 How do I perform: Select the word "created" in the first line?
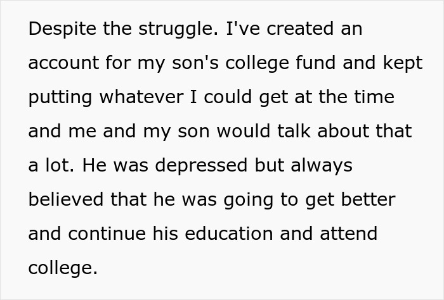[x=297, y=30]
